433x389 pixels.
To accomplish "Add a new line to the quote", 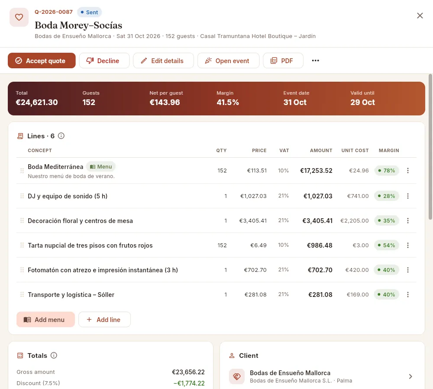I will pyautogui.click(x=104, y=319).
